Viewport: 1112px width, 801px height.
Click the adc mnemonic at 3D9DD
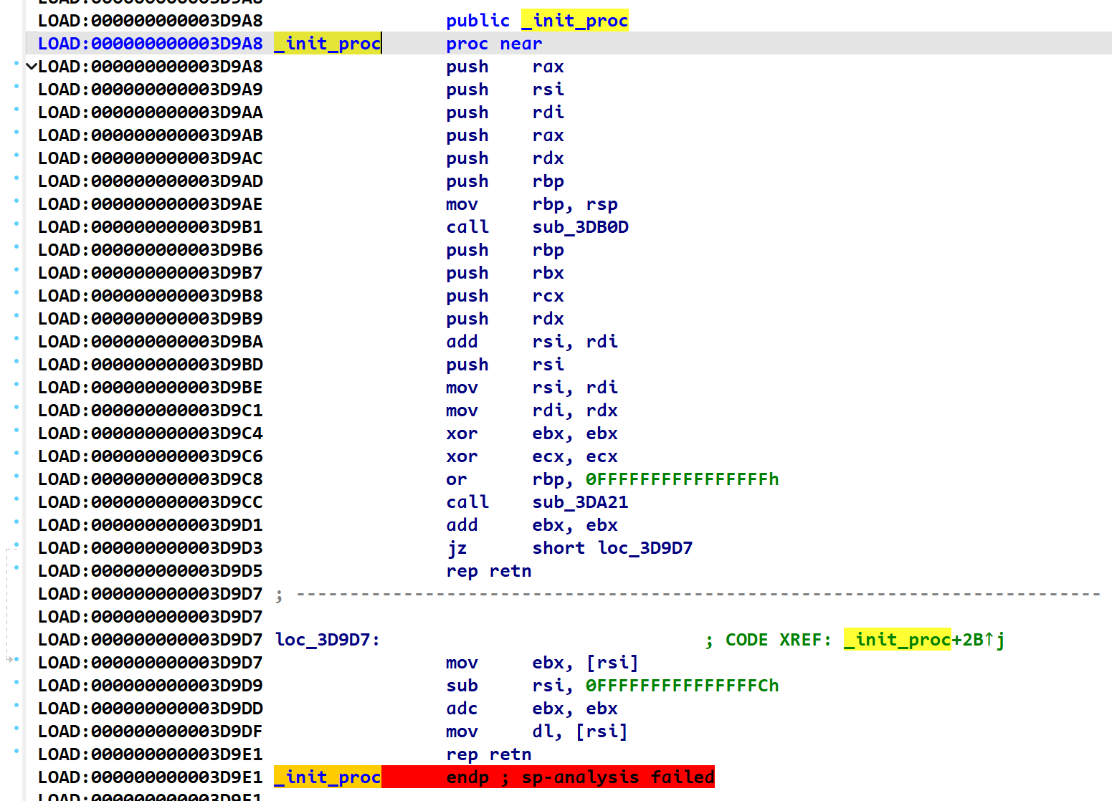[462, 709]
